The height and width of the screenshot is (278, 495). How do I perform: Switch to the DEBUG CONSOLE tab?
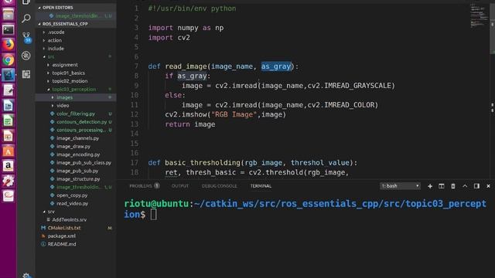[x=219, y=186]
